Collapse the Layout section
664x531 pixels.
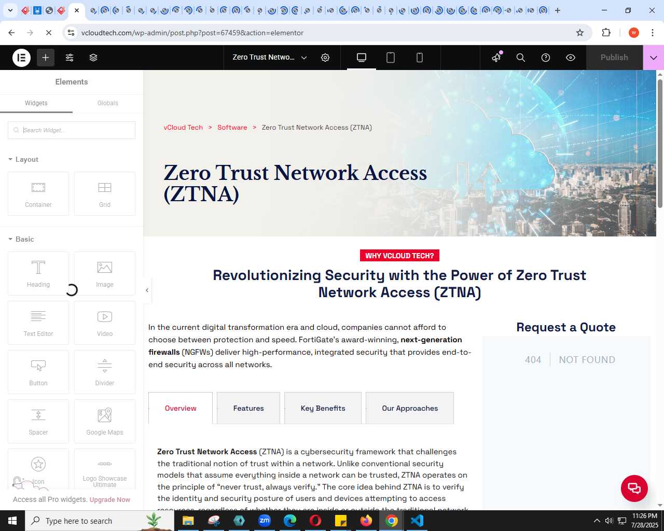pyautogui.click(x=23, y=159)
